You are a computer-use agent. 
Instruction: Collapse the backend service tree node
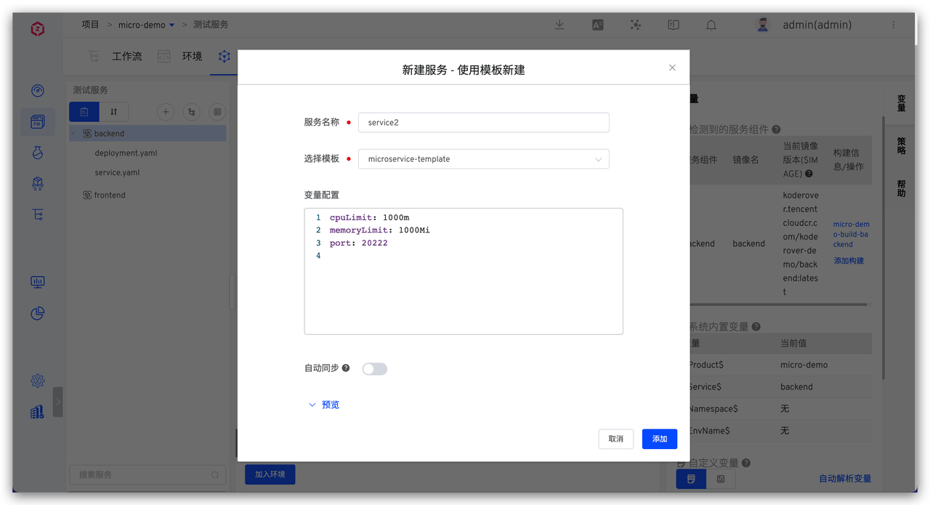pyautogui.click(x=73, y=134)
